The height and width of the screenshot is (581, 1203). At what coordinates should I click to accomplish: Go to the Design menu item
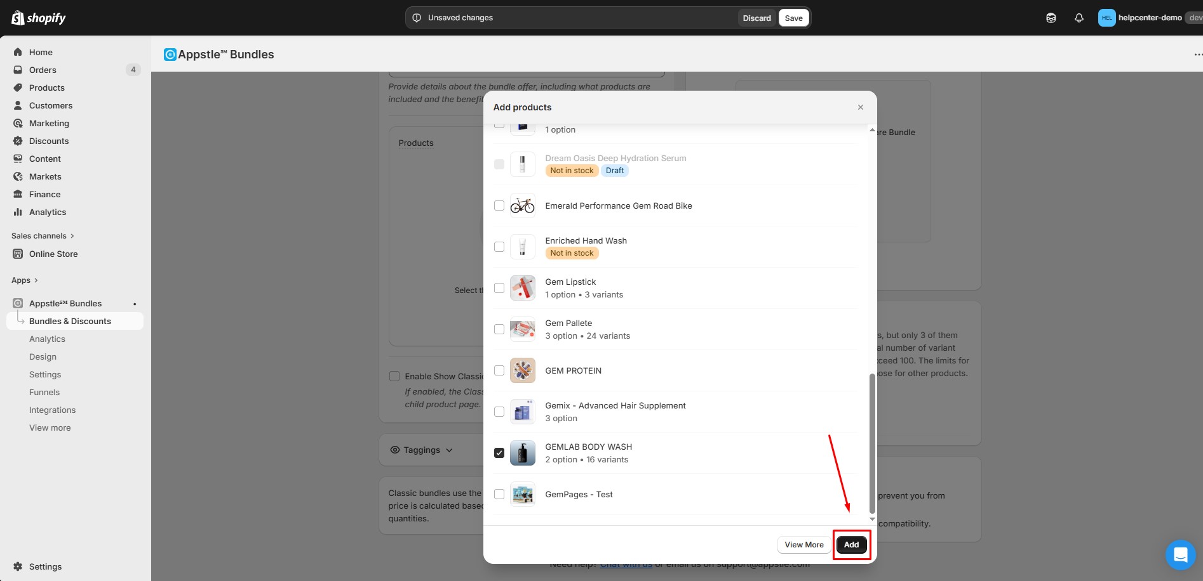(43, 356)
